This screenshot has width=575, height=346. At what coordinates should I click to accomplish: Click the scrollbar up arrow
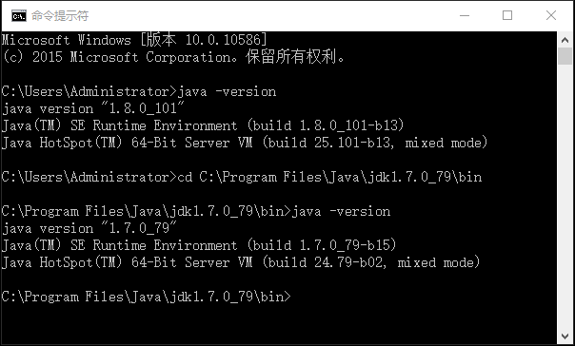pyautogui.click(x=565, y=40)
